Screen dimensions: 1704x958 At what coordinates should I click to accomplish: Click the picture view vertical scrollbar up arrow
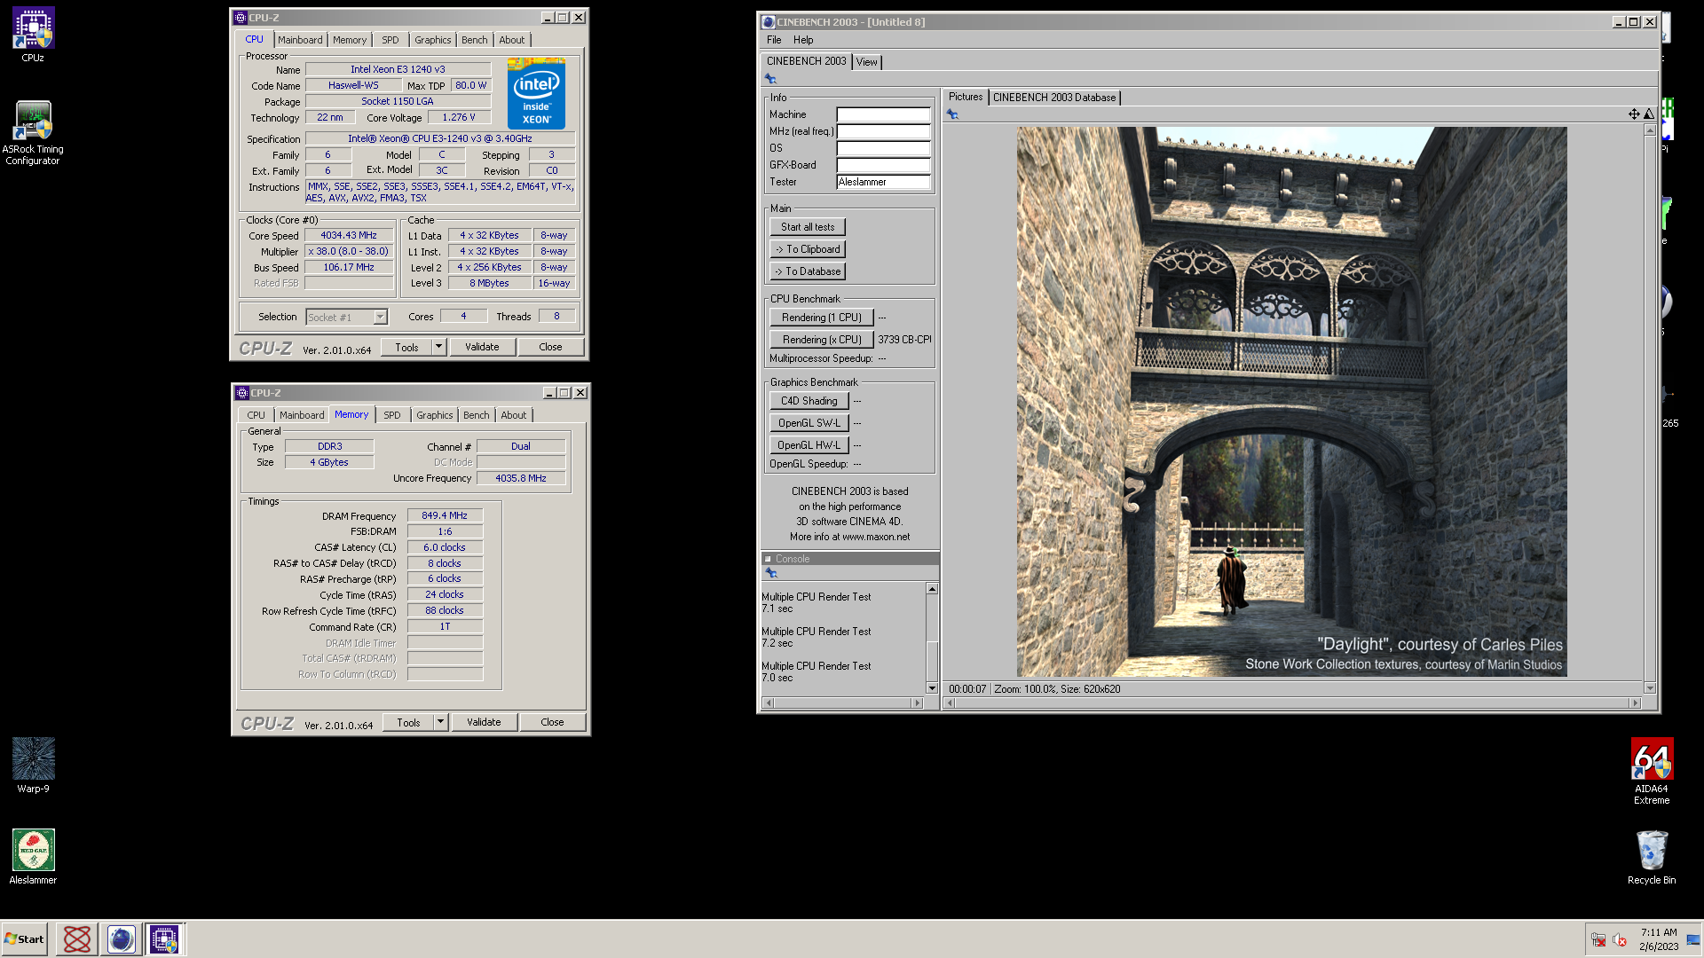coord(1650,130)
